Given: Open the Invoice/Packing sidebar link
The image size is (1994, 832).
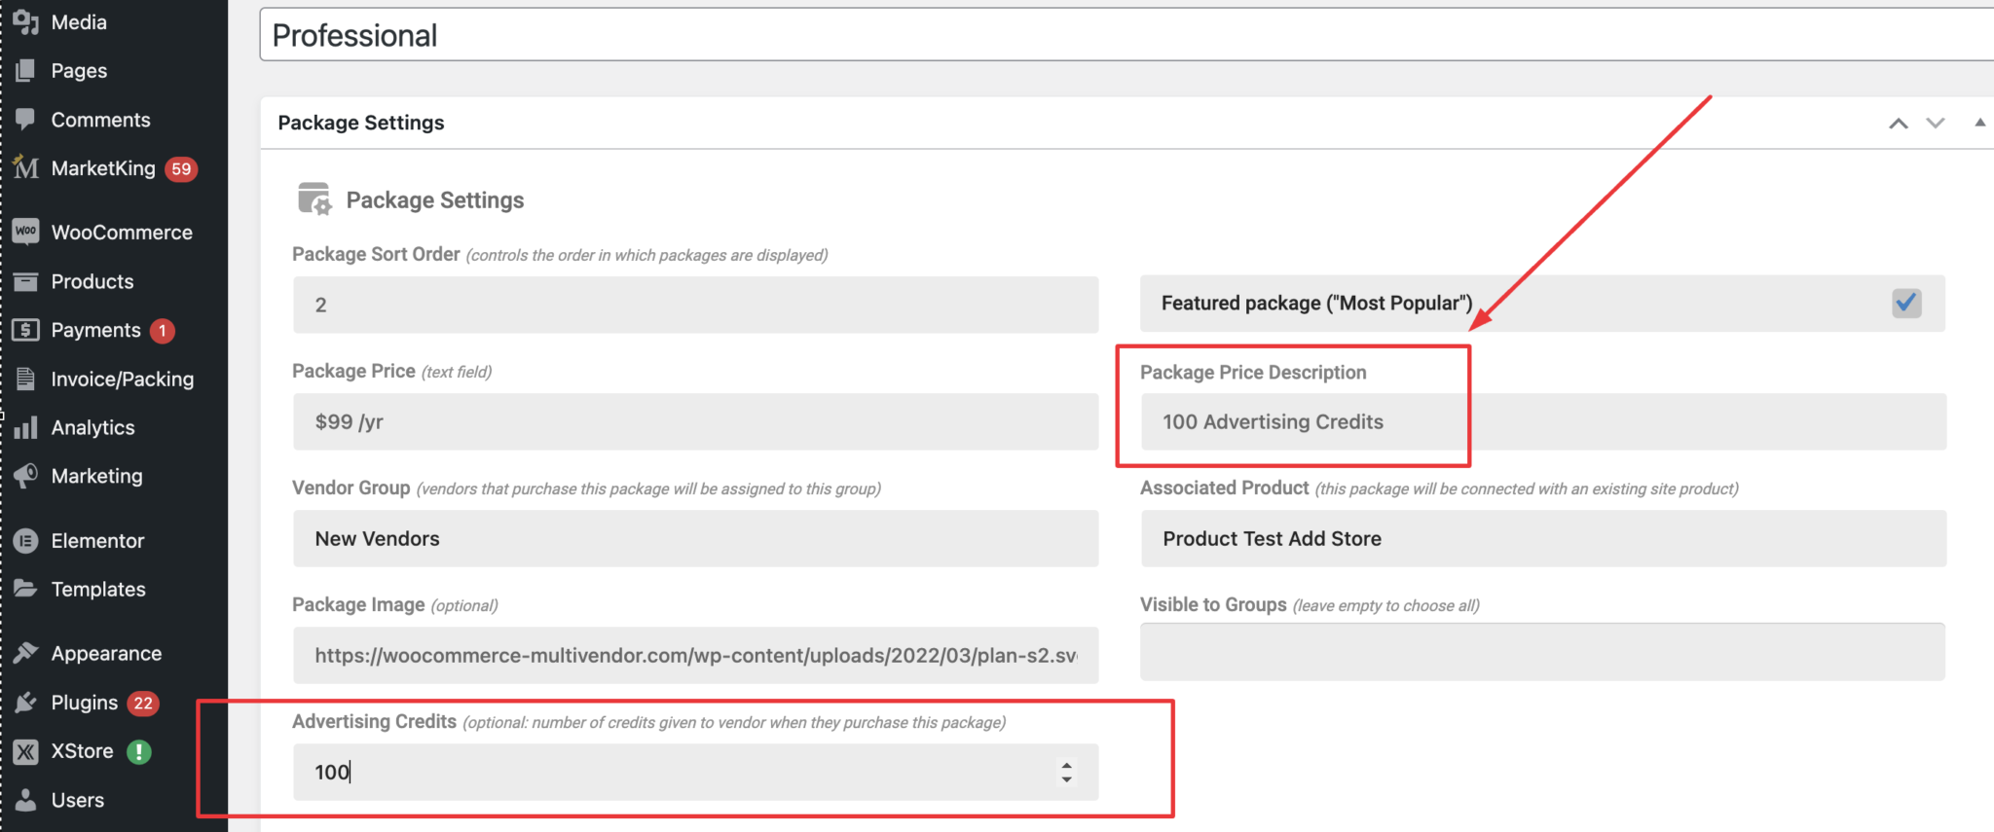Looking at the screenshot, I should (x=122, y=379).
